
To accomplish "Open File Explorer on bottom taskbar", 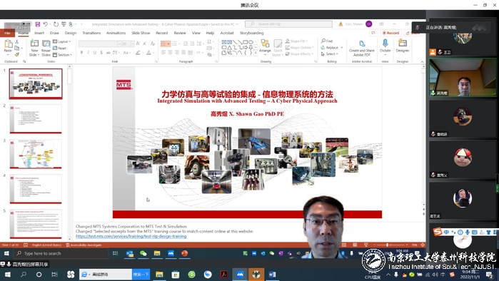I will 159,275.
